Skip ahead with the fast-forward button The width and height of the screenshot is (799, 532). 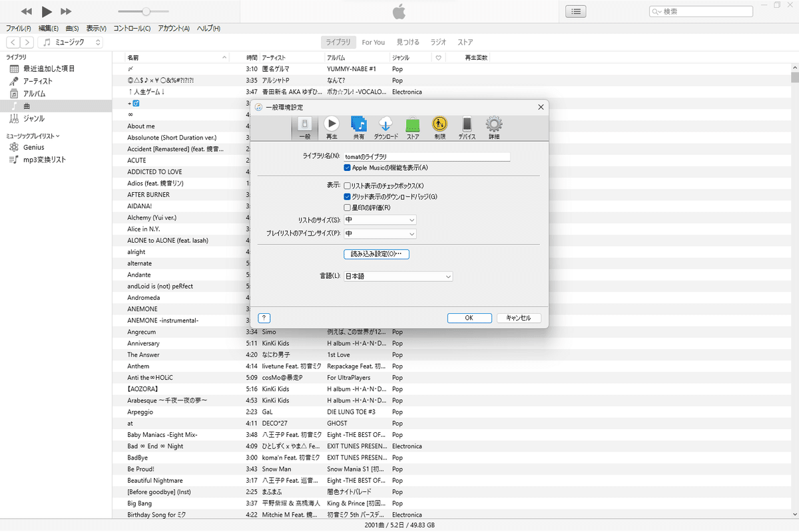coord(66,11)
